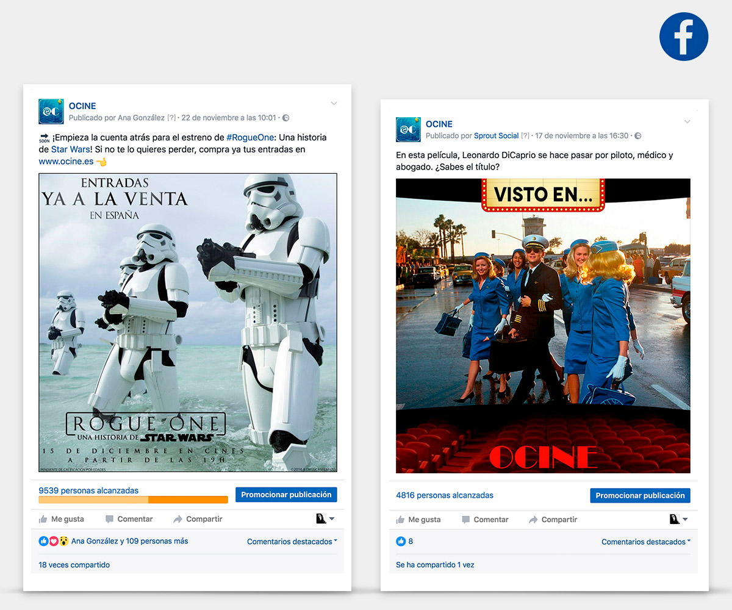Click thumbs-up icon on Rogue One post
Screen dimensions: 732x610
pos(43,519)
